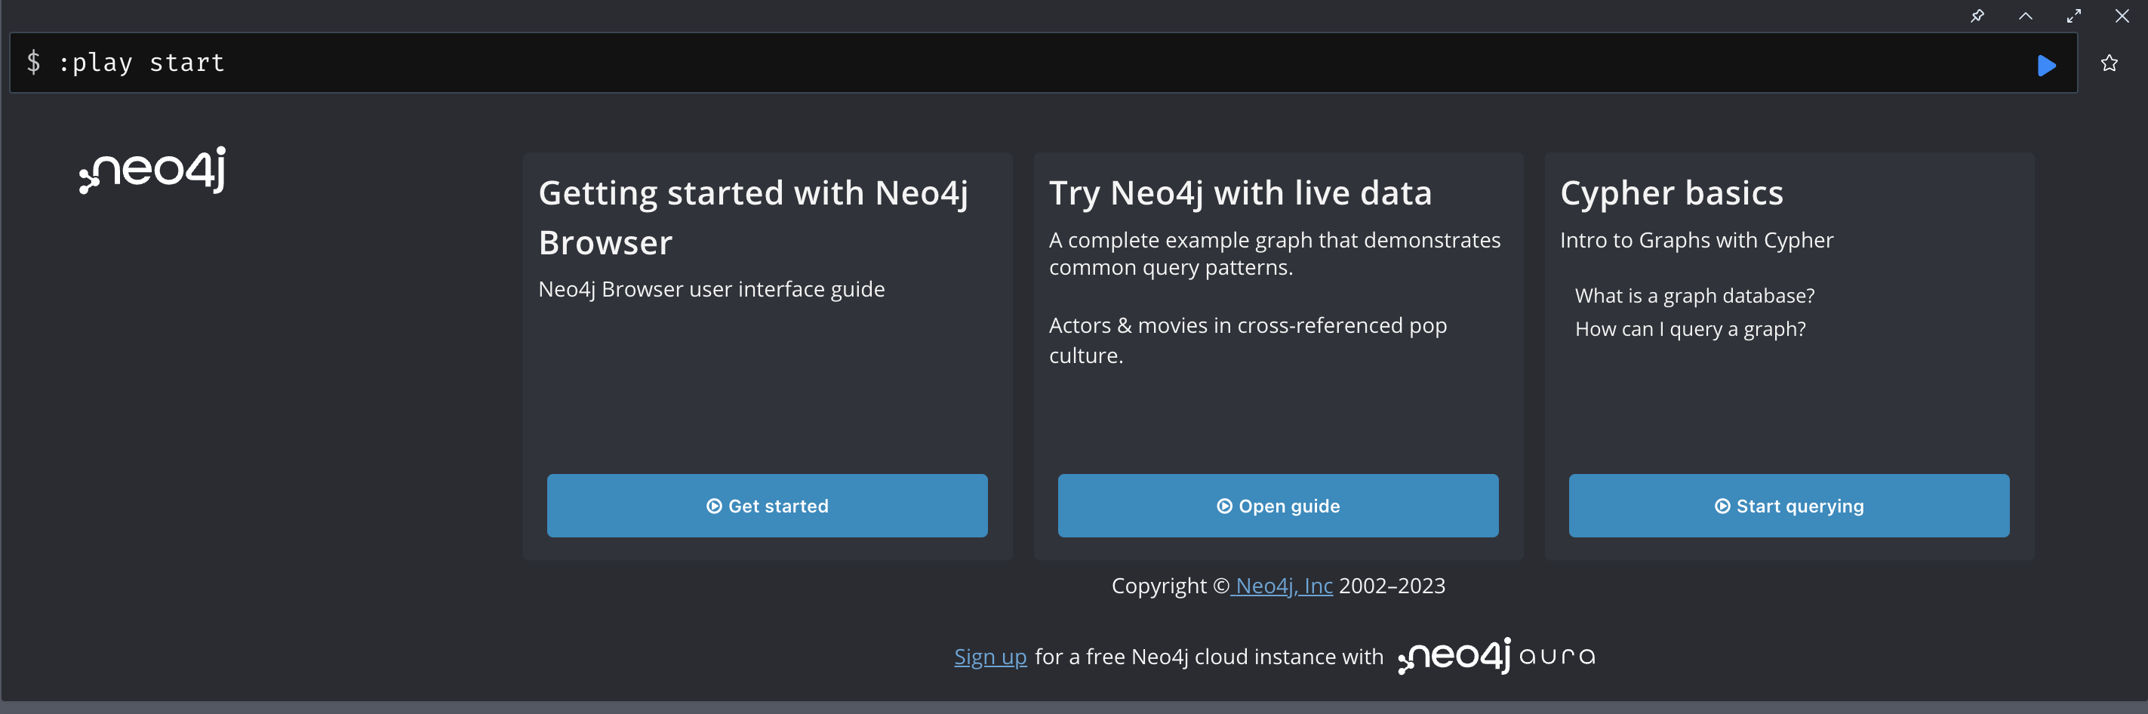
Task: Click the neo4j aura logo
Action: 1497,656
